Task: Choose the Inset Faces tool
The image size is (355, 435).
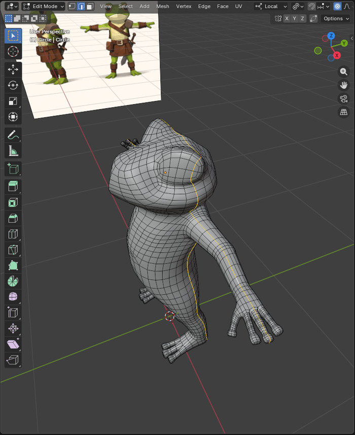Action: (13, 203)
